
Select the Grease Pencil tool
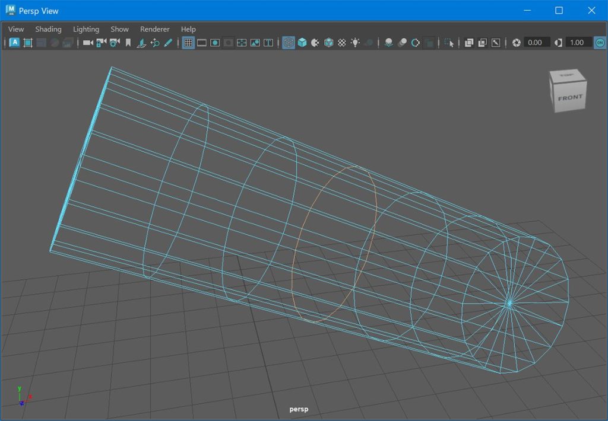coord(168,43)
